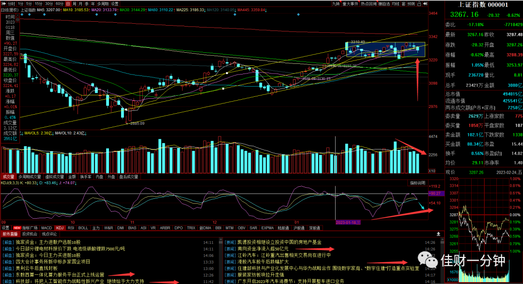Open news 港股汽车股午后跌幅扩大

263,262
